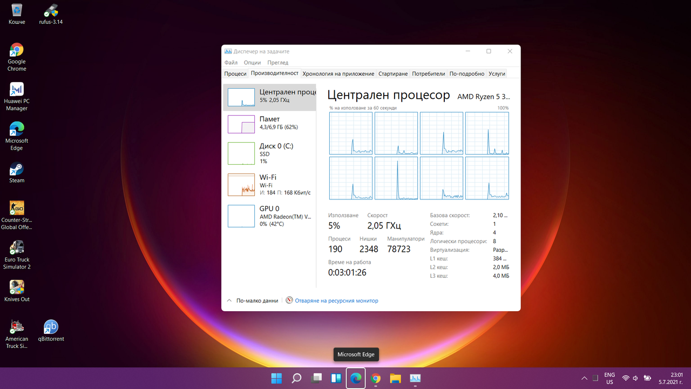Viewport: 691px width, 389px height.
Task: Open the Файл menu
Action: click(x=231, y=63)
